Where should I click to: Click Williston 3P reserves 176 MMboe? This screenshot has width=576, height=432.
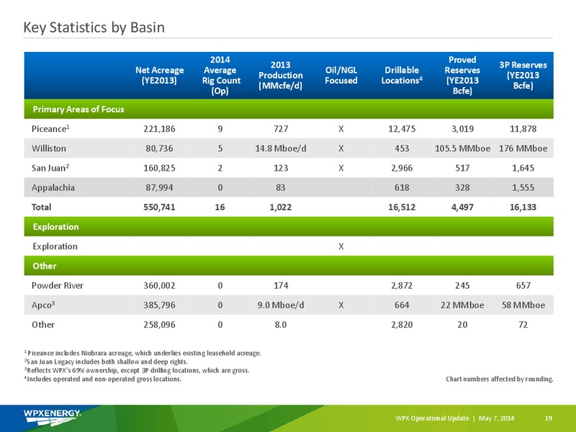[x=523, y=148]
